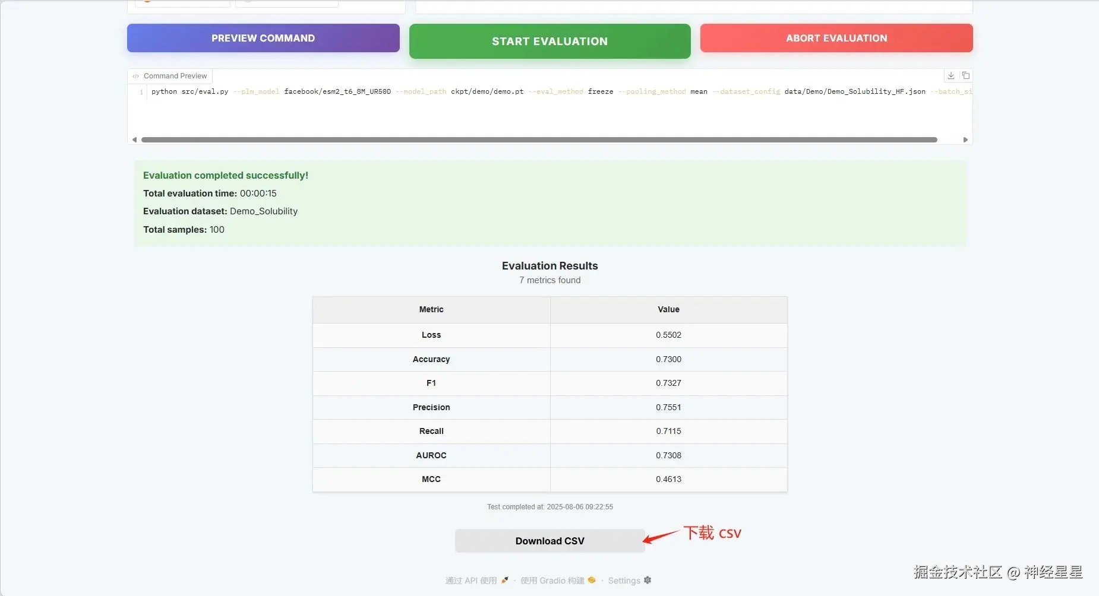This screenshot has width=1099, height=596.
Task: Click the Accuracy metric name cell
Action: (x=431, y=359)
